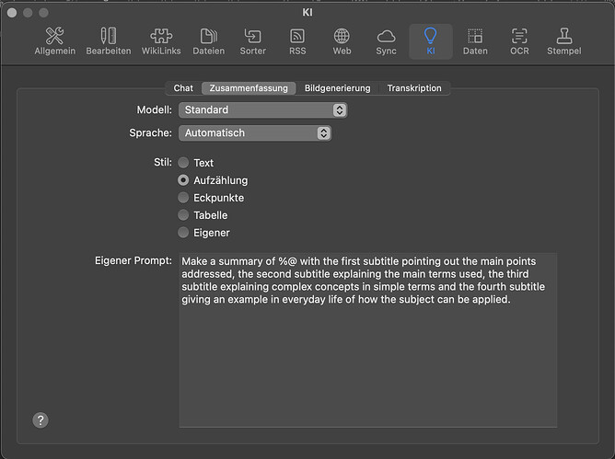Switch to the Bildgenerierung tab

(337, 88)
